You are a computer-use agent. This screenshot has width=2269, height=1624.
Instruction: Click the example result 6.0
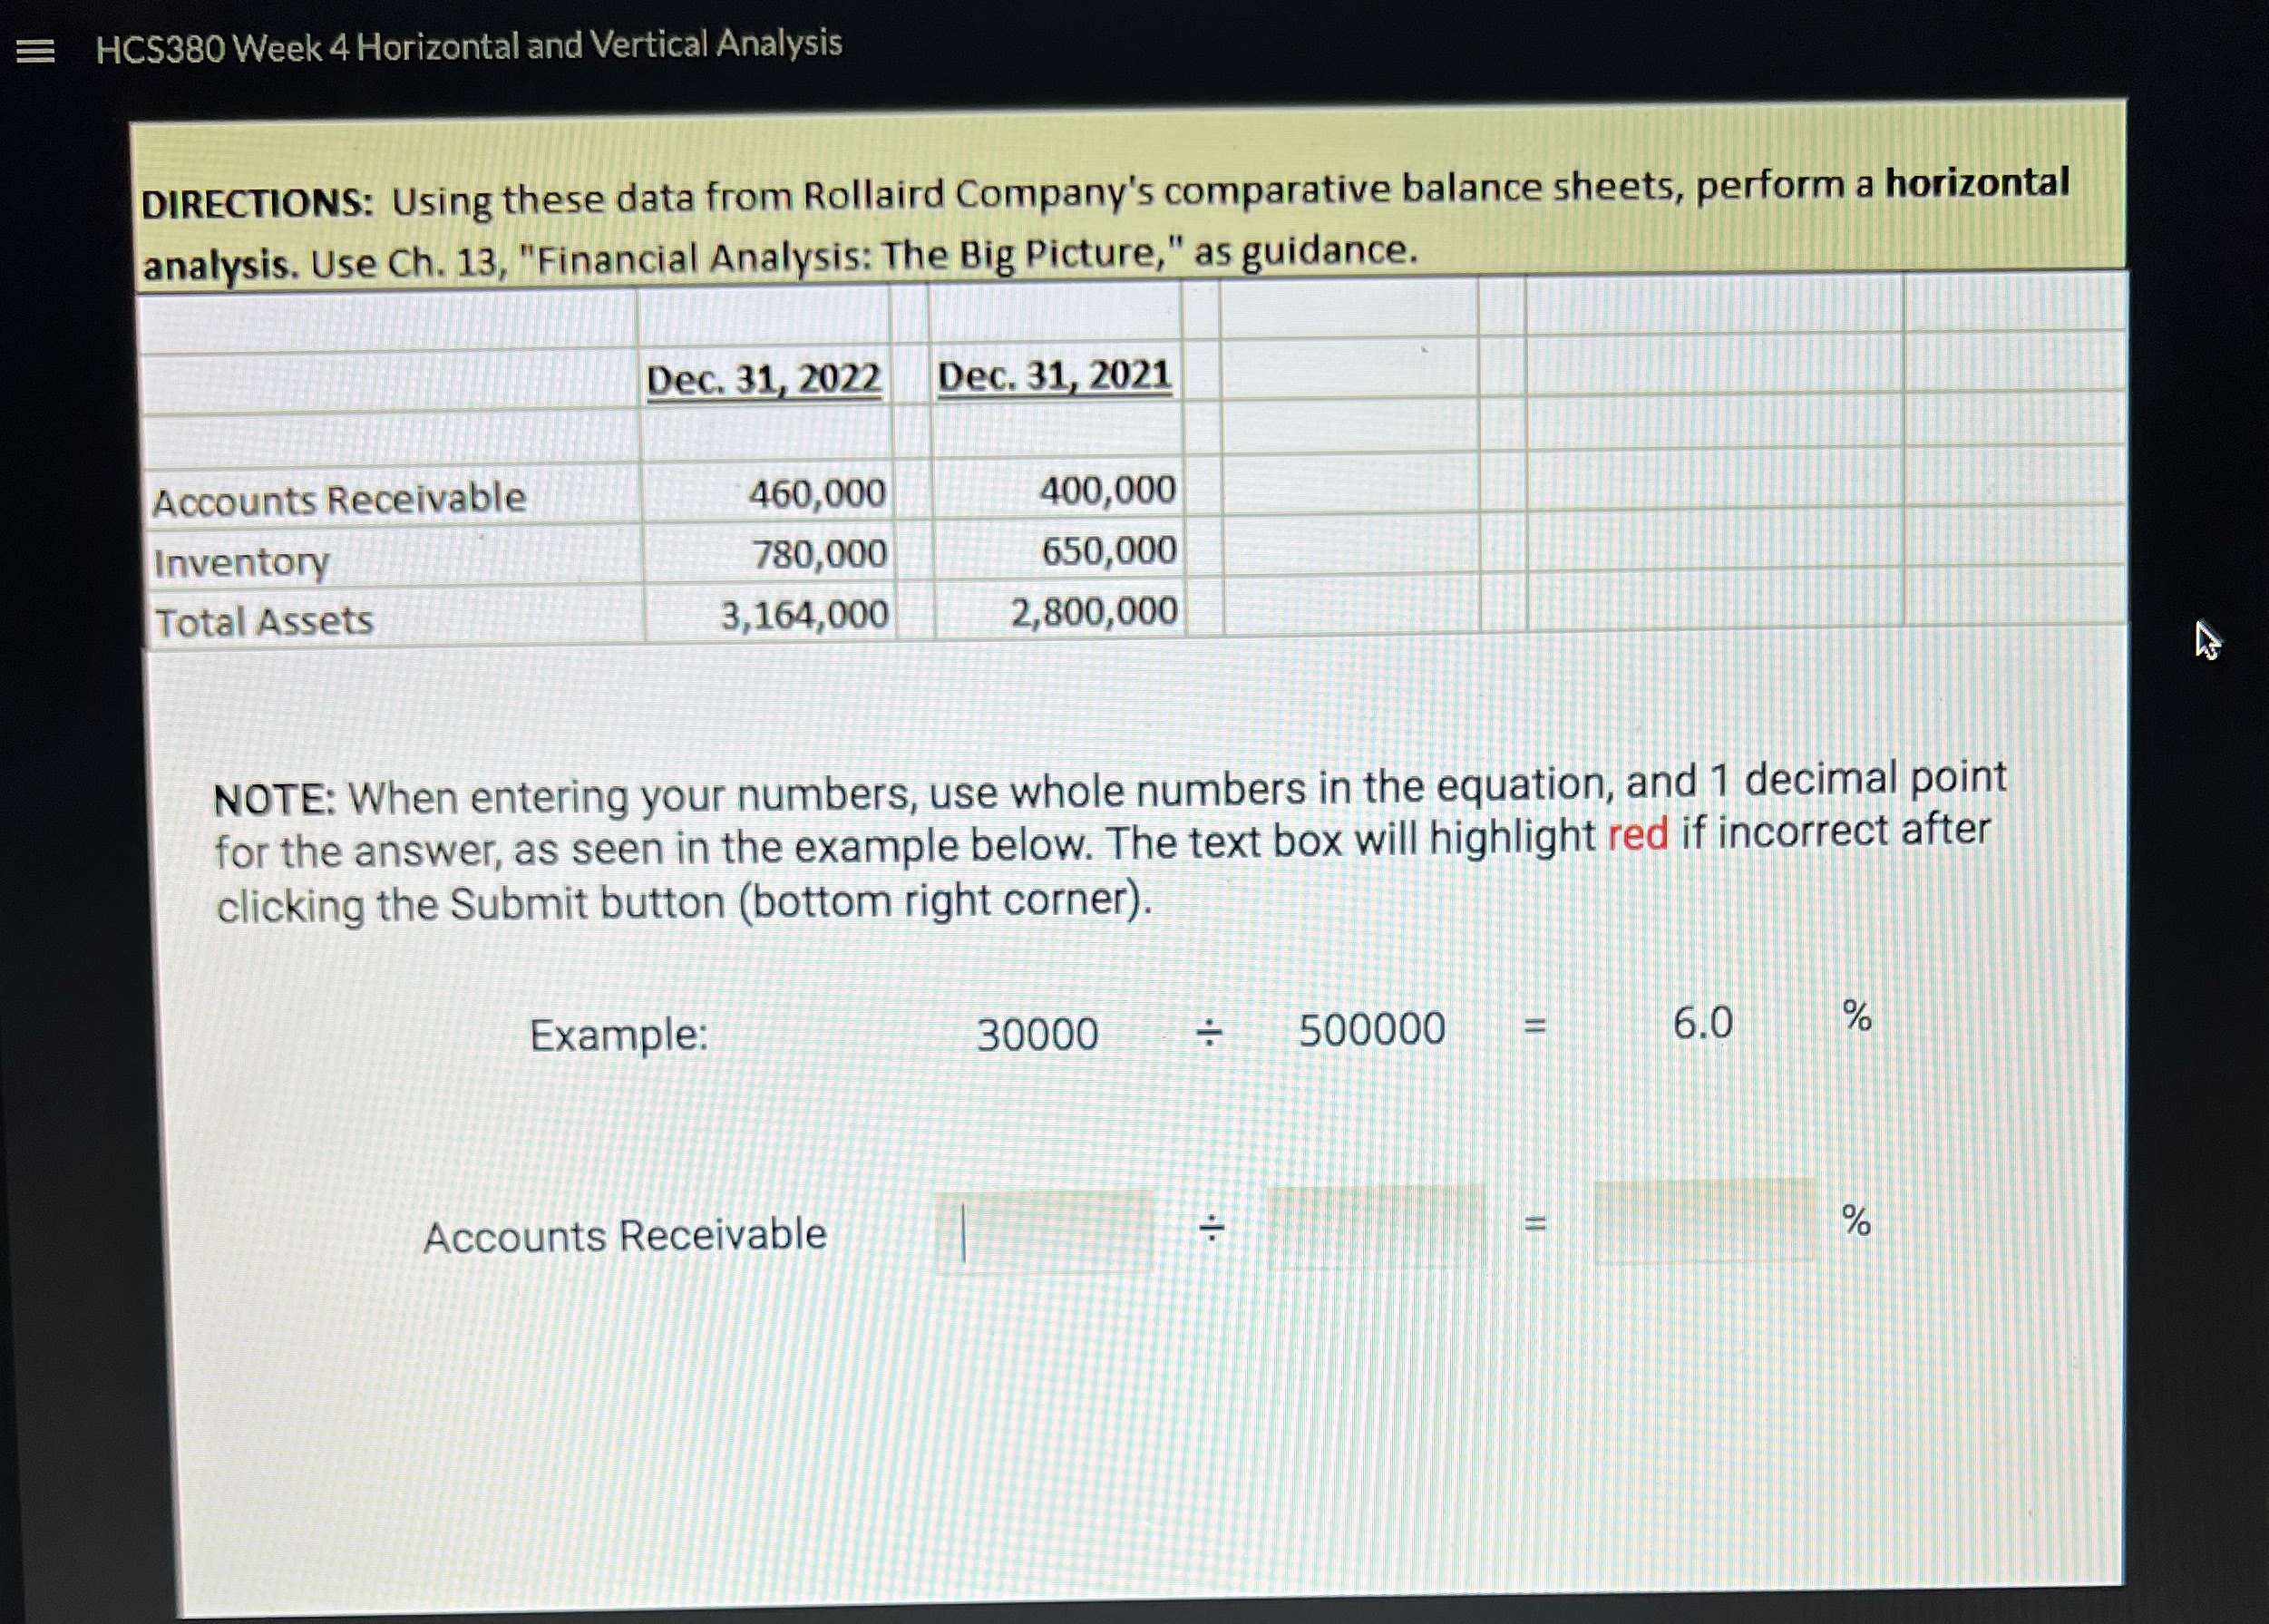[x=1702, y=1024]
